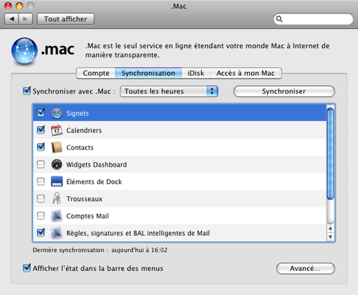This screenshot has width=358, height=295.
Task: Click the list scrollbar down arrow
Action: [x=330, y=236]
